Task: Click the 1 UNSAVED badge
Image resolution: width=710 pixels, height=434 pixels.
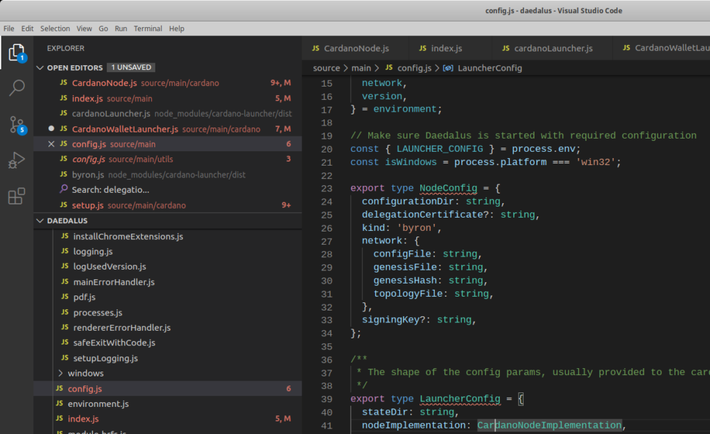Action: (x=131, y=67)
